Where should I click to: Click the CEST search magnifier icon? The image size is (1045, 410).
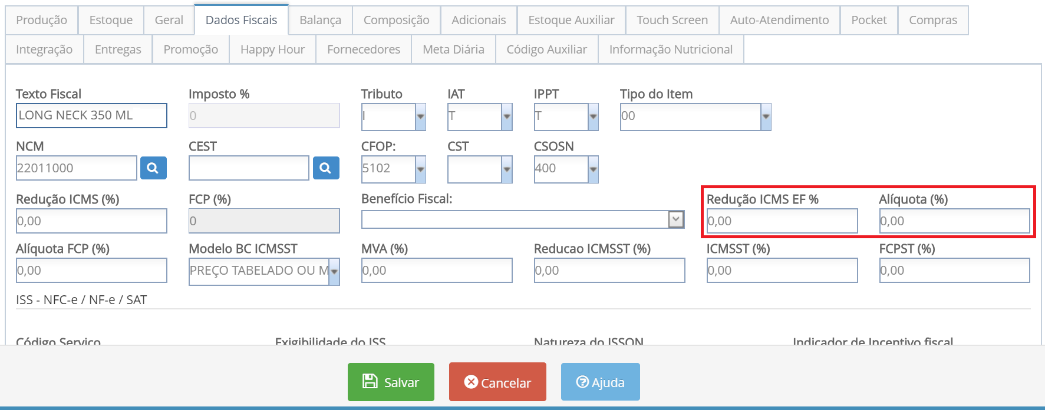326,168
